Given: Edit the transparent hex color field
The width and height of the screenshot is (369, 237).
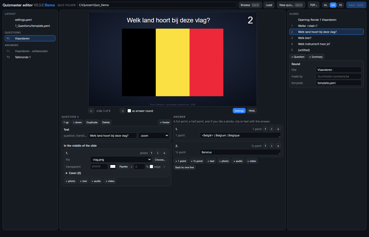Looking at the screenshot, I should pyautogui.click(x=99, y=167).
